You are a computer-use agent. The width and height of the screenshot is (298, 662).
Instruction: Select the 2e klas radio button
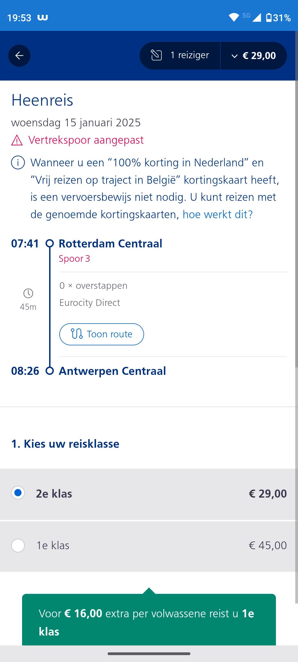click(18, 493)
